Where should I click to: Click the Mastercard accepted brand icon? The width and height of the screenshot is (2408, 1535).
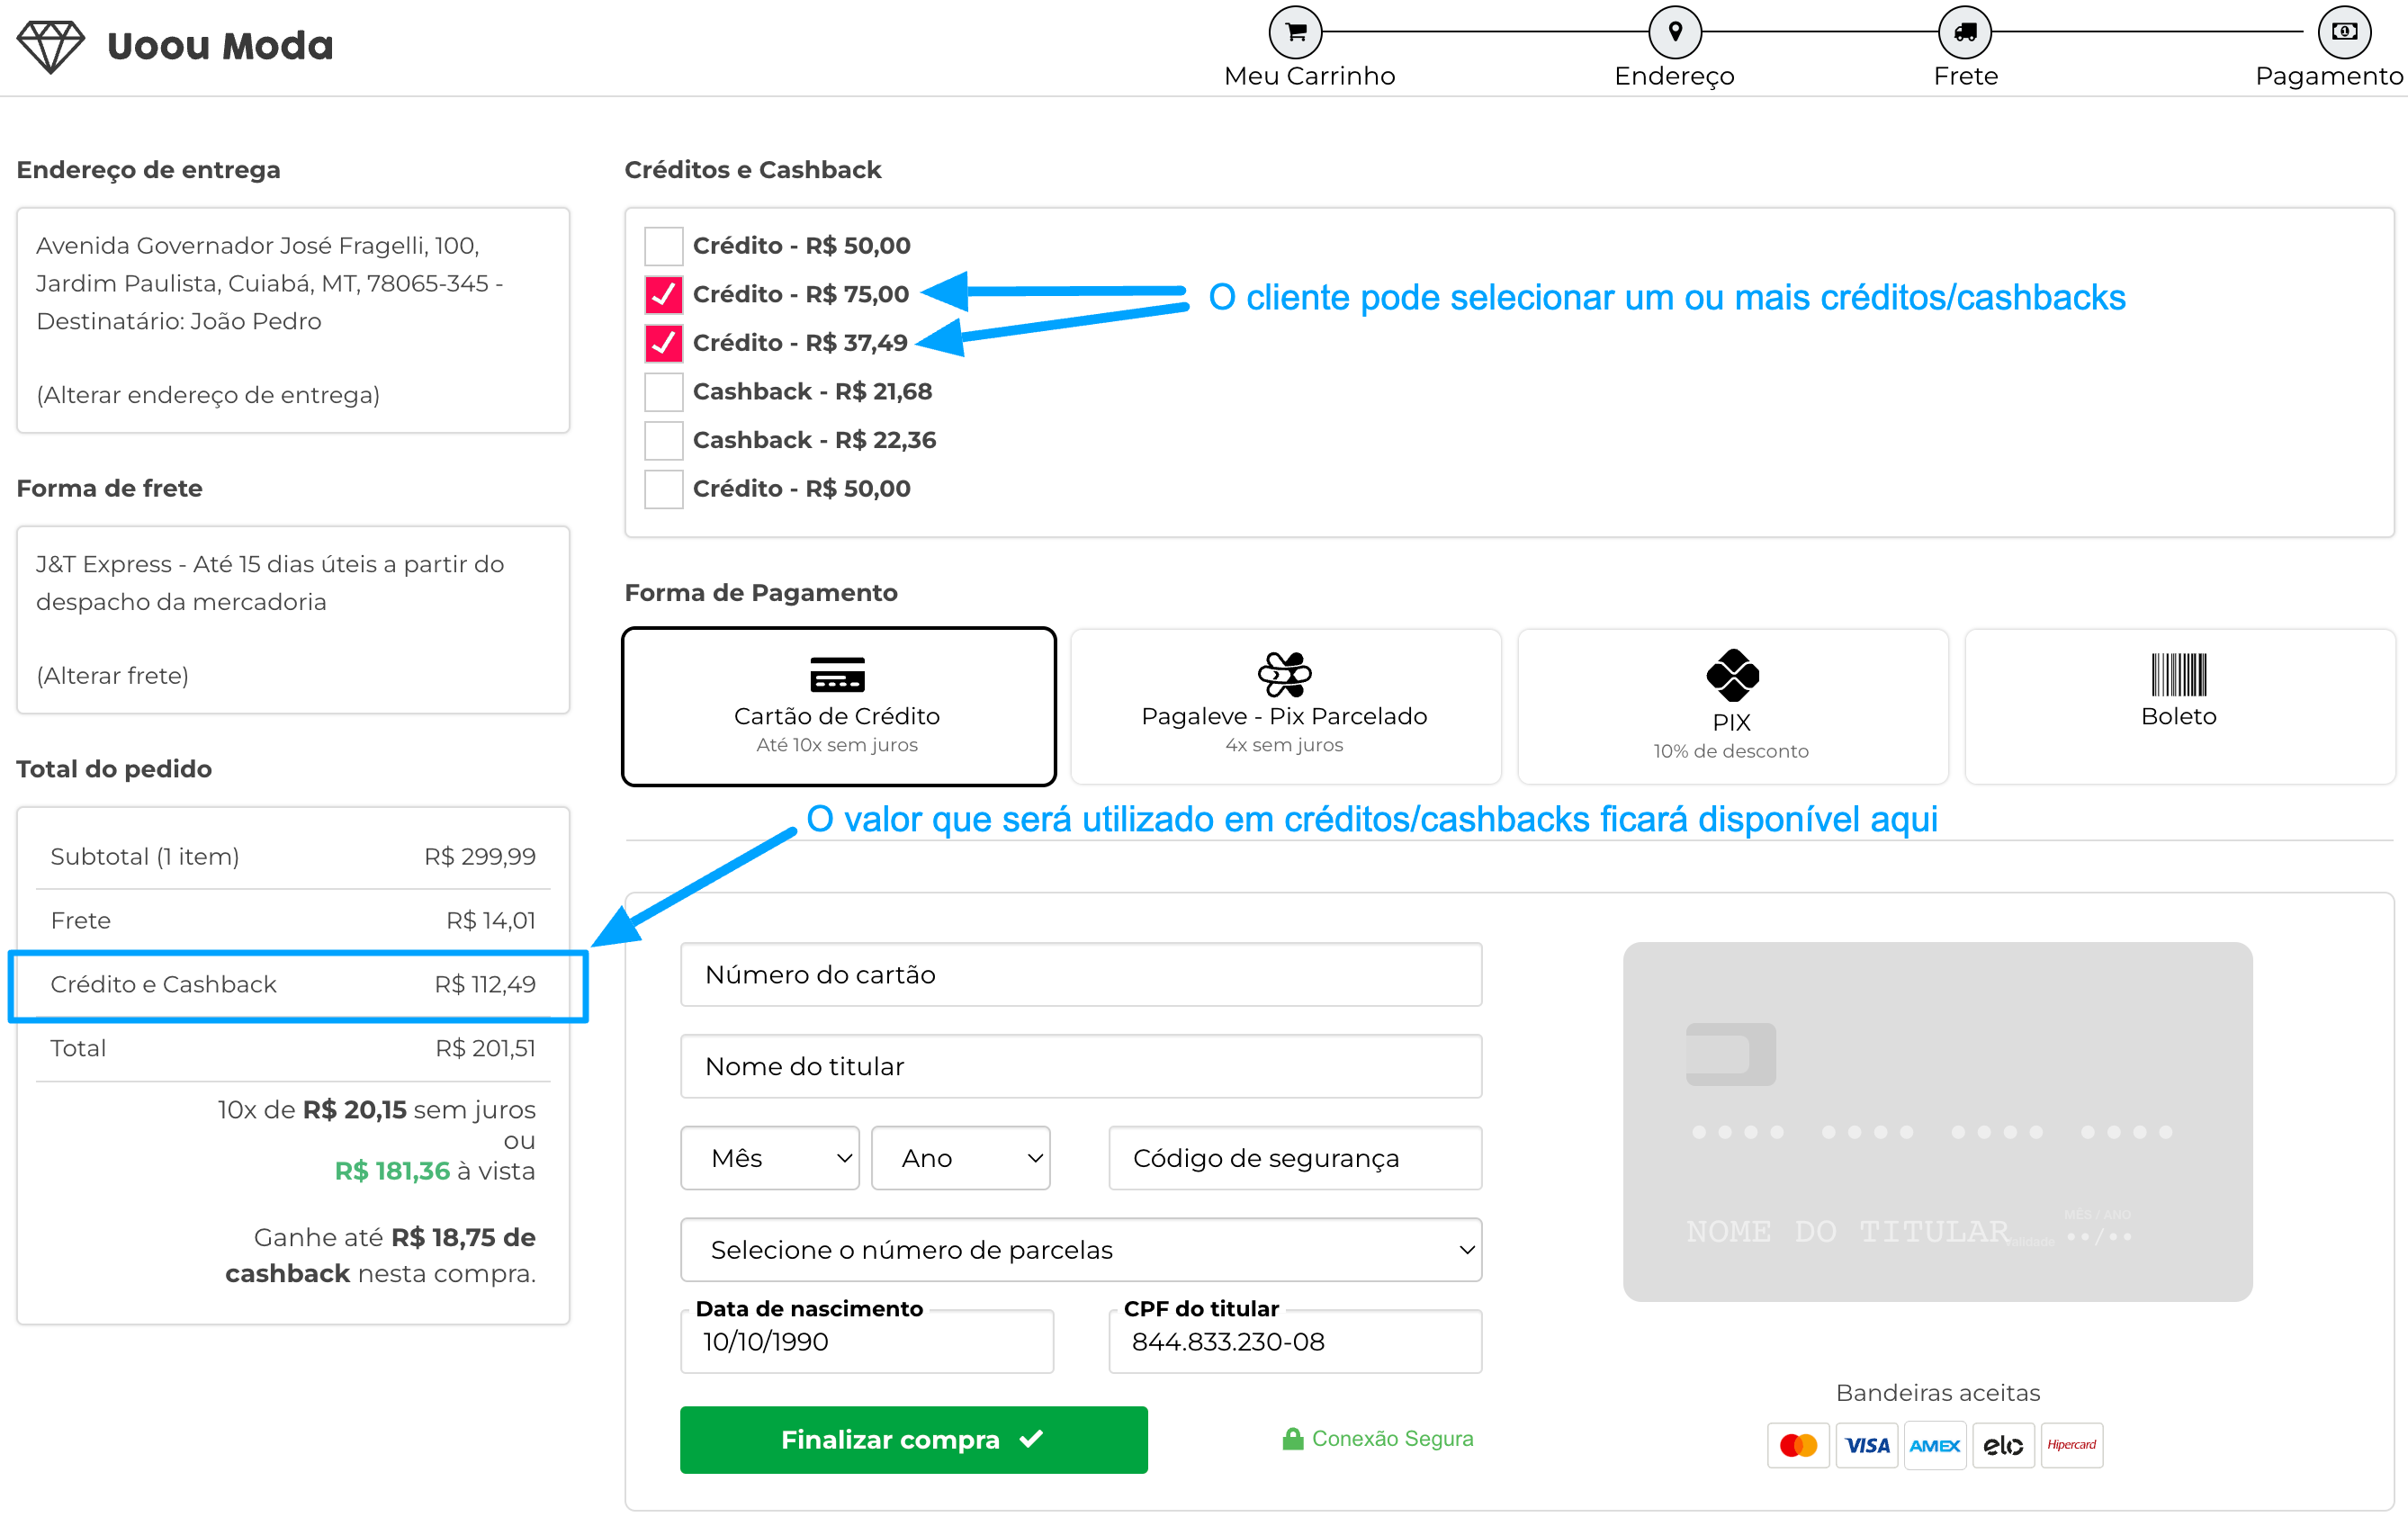[1797, 1445]
